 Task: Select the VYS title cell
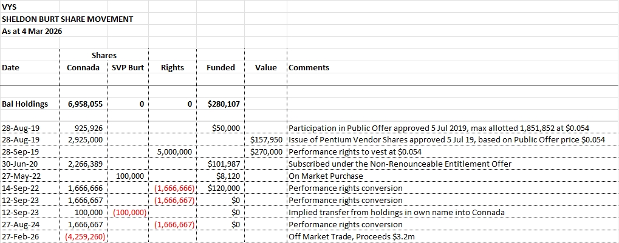point(10,7)
